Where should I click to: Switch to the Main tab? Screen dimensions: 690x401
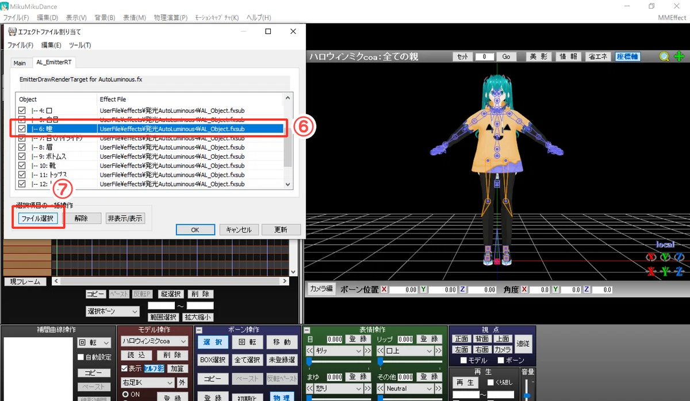[20, 63]
